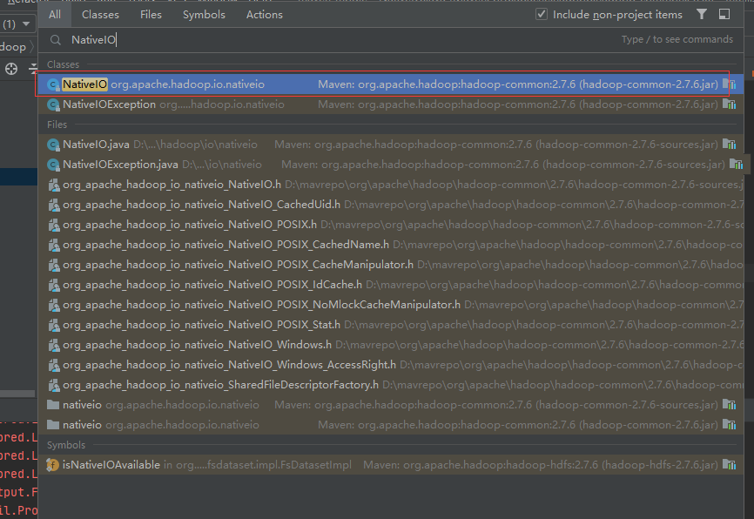
Task: Click the crosshair navigate icon in left gutter
Action: pyautogui.click(x=10, y=69)
